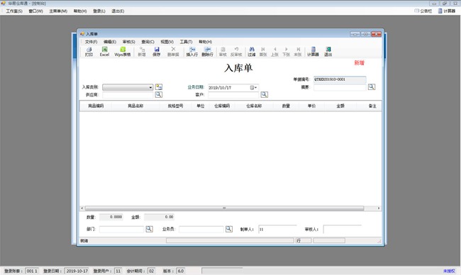Click 退出(E) in the main menu bar
Screen dimensions: 461x275
[118, 11]
